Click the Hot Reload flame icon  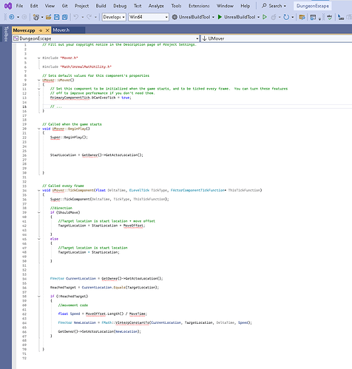[x=274, y=17]
